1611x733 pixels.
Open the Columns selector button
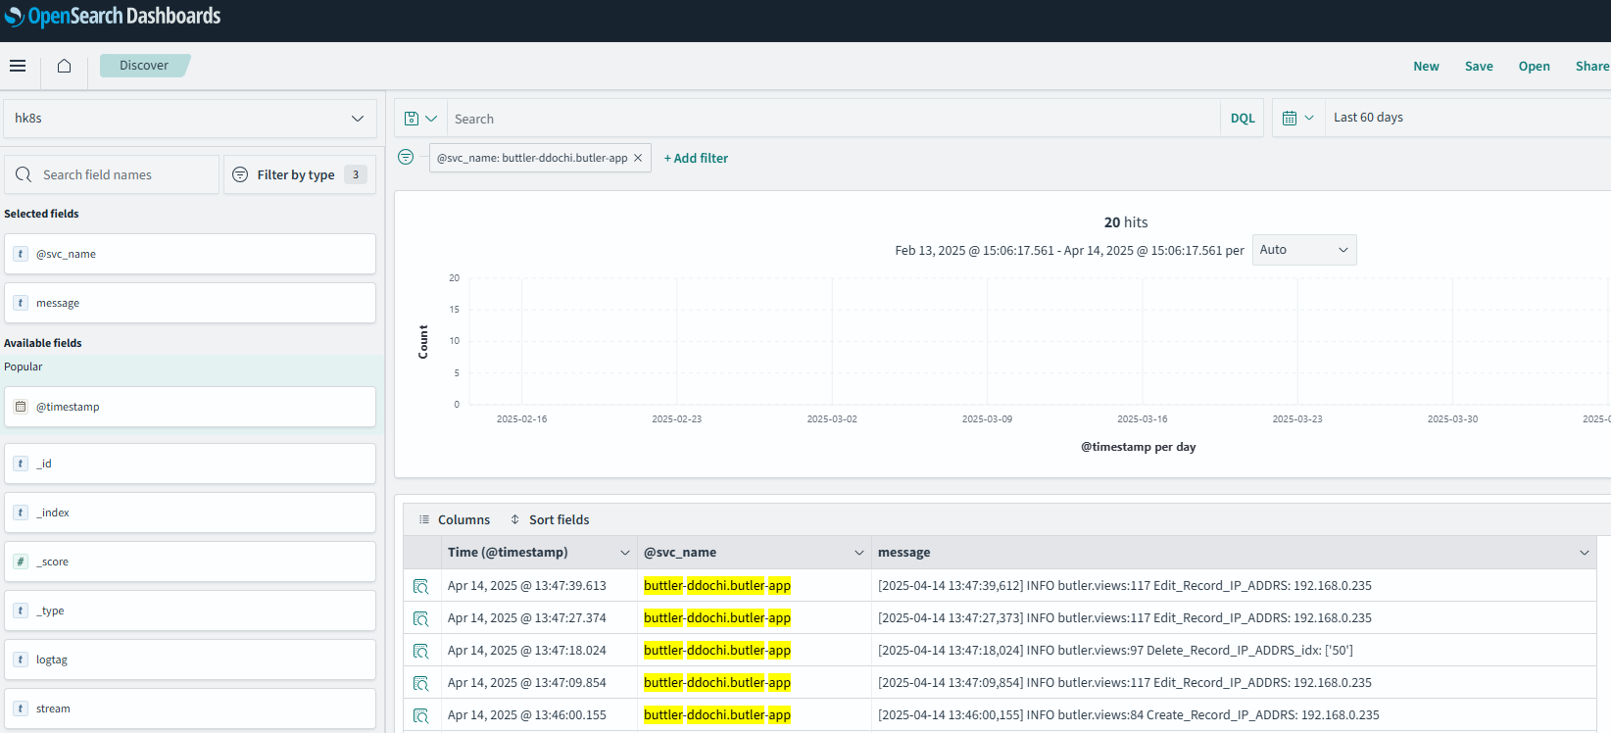tap(454, 519)
